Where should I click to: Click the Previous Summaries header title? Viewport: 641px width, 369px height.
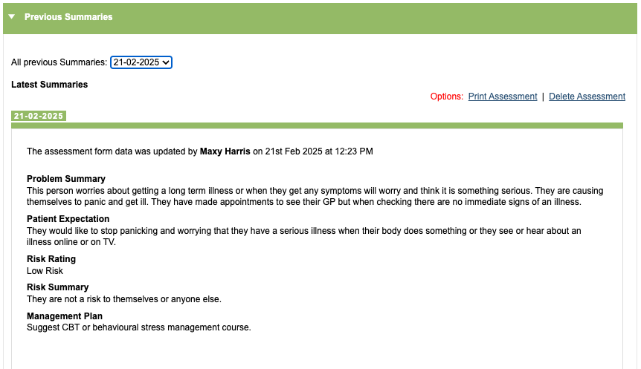[68, 17]
